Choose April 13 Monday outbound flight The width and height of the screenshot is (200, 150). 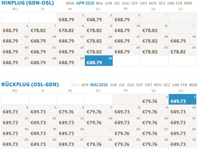click(x=15, y=39)
